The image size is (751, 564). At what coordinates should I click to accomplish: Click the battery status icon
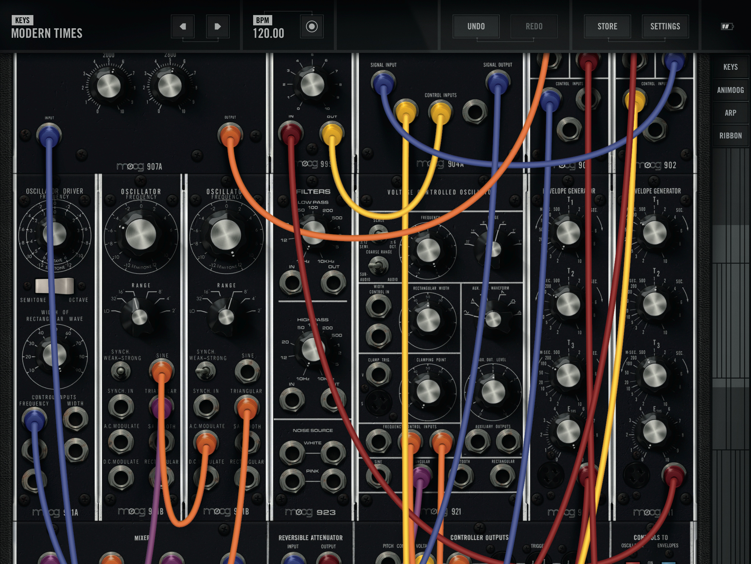(726, 26)
